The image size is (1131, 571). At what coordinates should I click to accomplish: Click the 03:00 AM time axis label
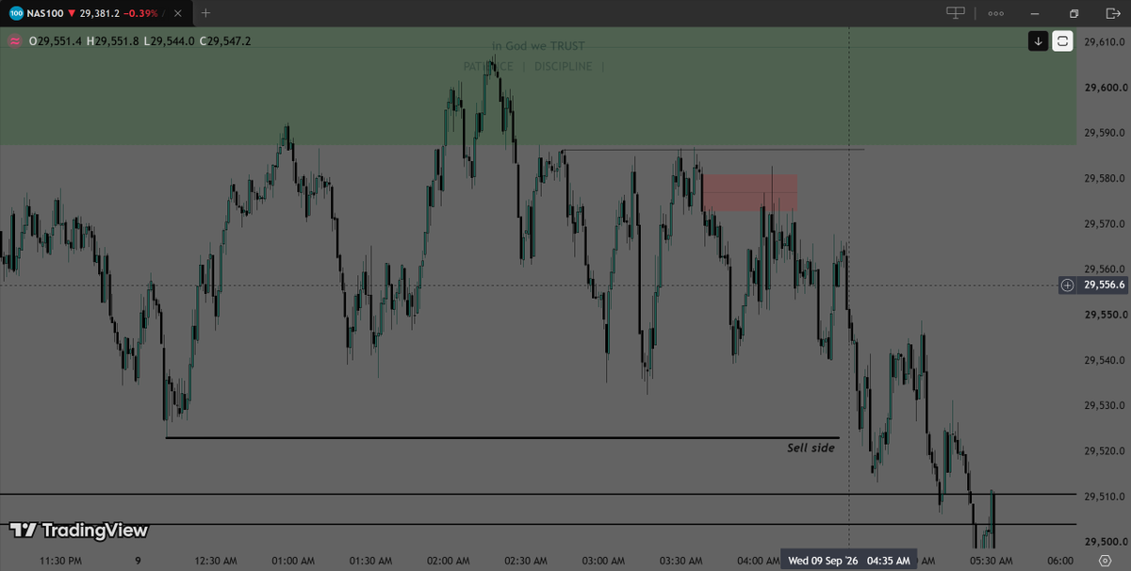point(603,561)
